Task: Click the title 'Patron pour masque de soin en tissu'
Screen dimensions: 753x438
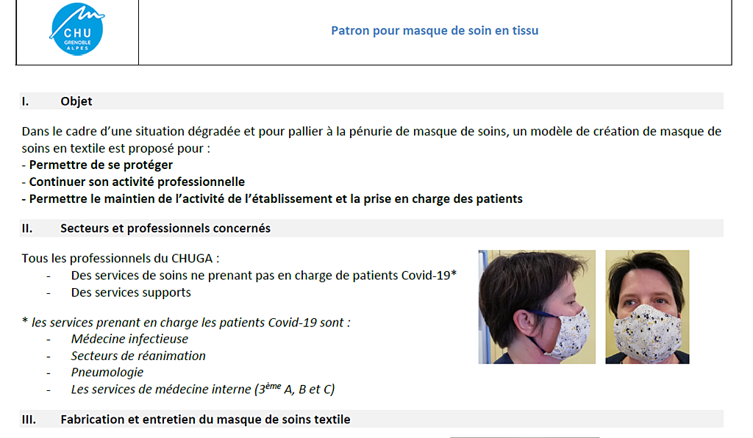Action: [x=435, y=31]
